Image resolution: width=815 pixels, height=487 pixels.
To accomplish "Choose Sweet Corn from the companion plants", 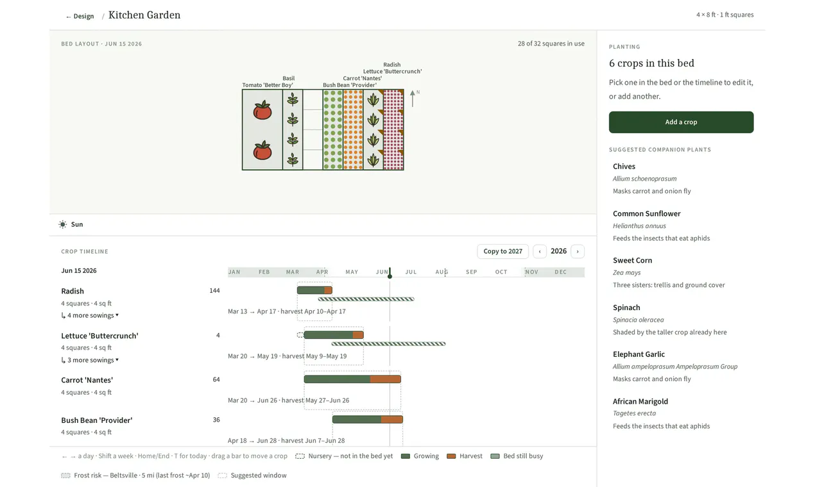I will (682, 272).
